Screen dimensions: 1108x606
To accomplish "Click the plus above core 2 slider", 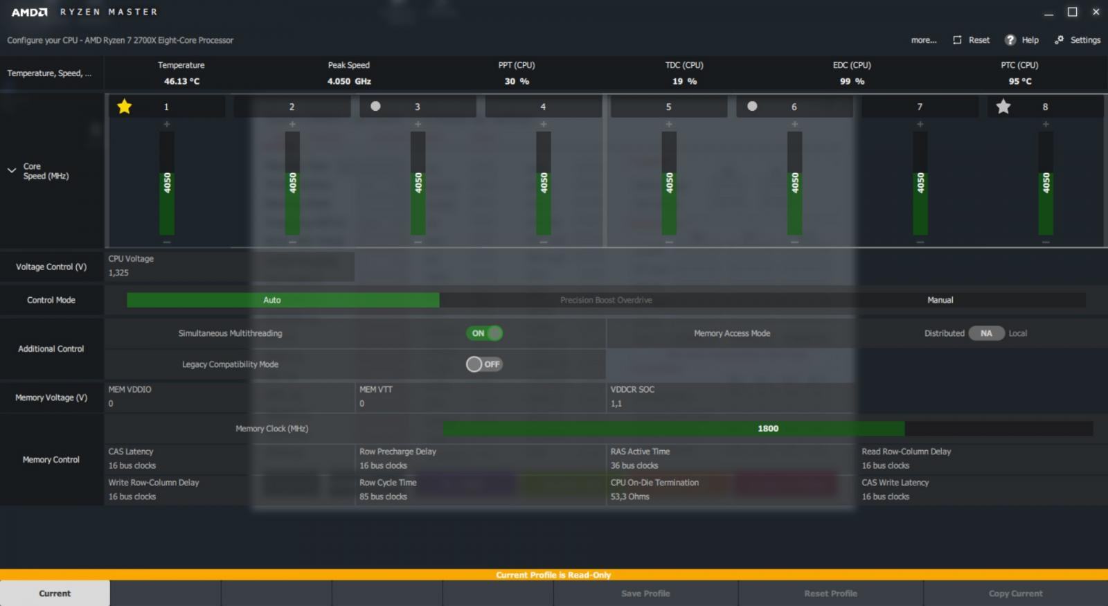I will [x=292, y=124].
